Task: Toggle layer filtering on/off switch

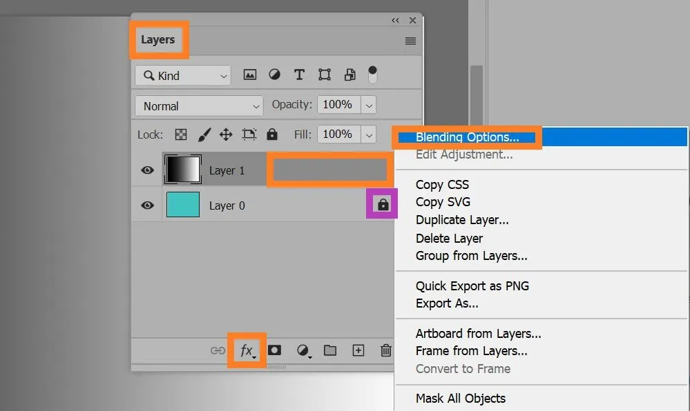Action: [373, 74]
